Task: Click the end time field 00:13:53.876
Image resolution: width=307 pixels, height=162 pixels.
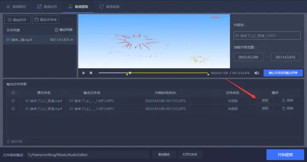Action: (x=285, y=57)
